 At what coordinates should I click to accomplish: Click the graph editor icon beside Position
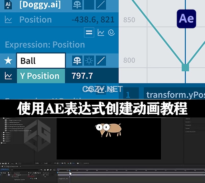click(8, 20)
